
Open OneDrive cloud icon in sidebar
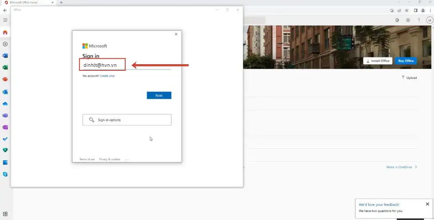click(5, 104)
